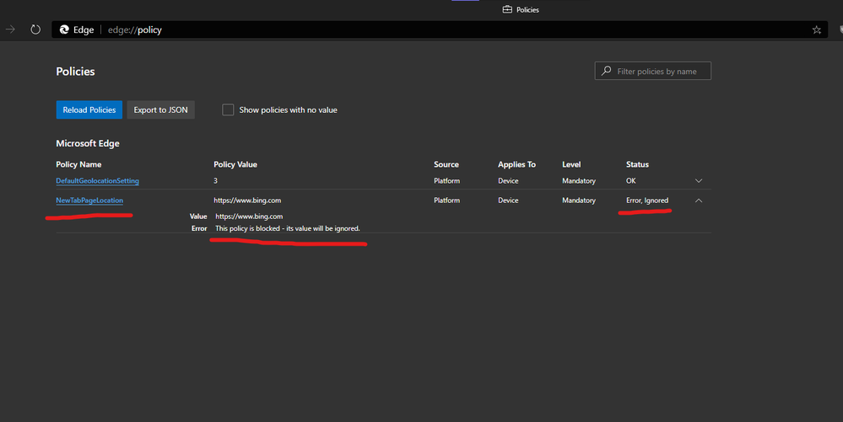843x422 pixels.
Task: Click the Policies briefcase tab icon
Action: click(x=507, y=9)
